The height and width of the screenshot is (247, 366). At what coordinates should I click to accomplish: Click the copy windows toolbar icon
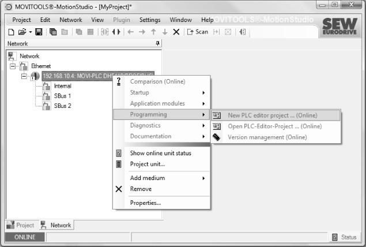(53, 32)
